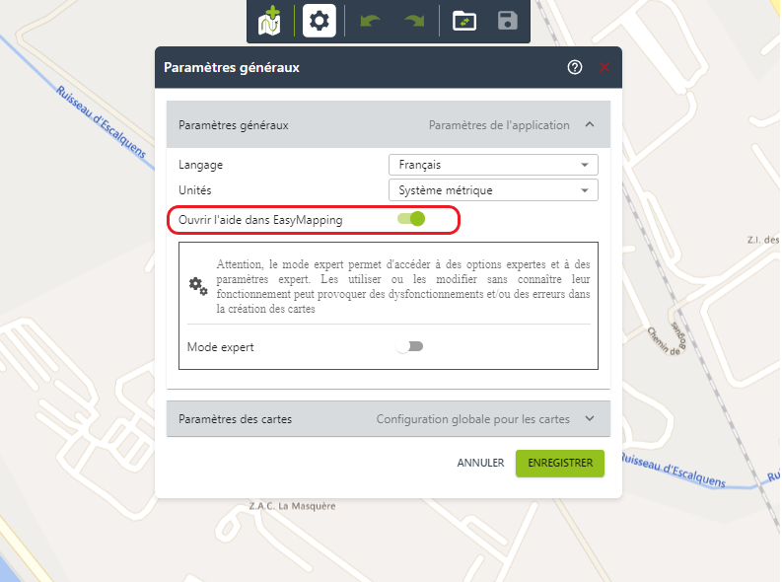Expand map settings with the down chevron

pyautogui.click(x=590, y=418)
